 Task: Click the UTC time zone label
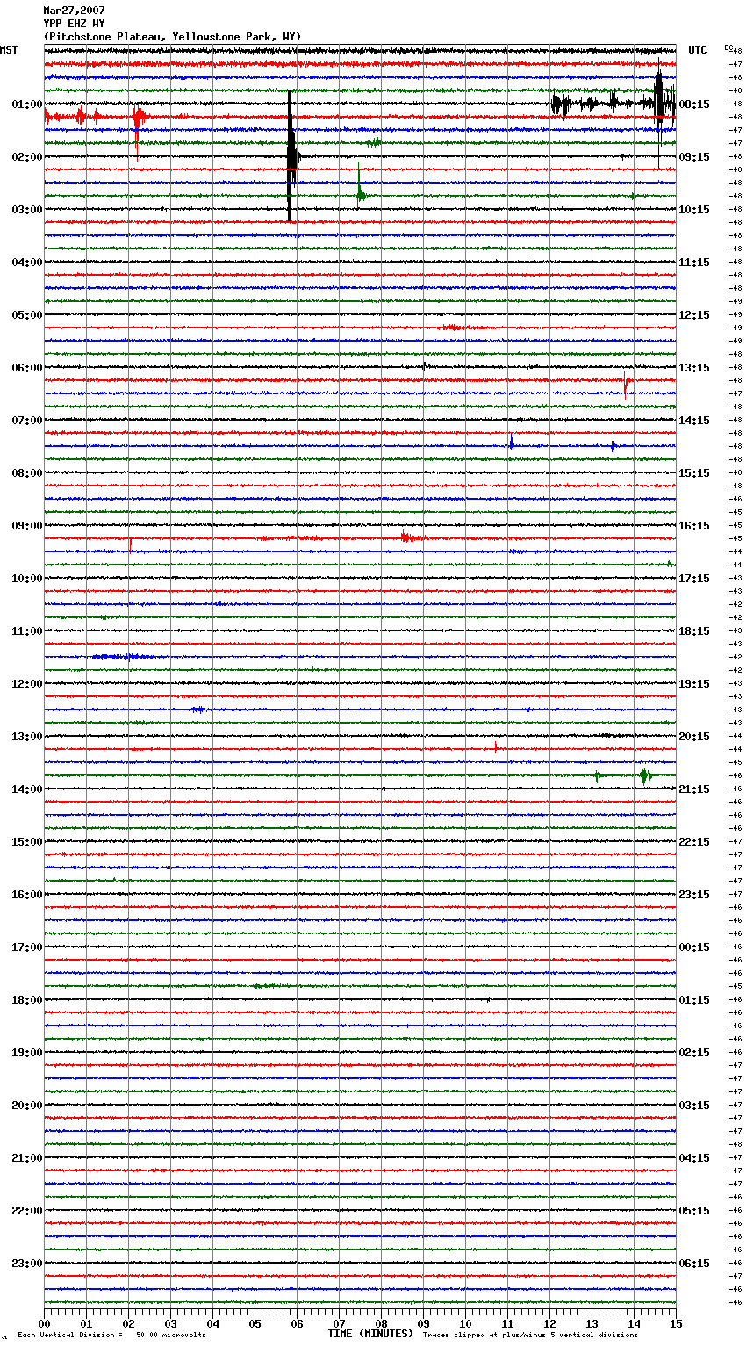[x=698, y=50]
